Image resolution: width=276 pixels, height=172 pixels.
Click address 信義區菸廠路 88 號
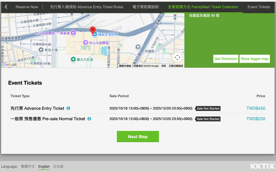[x=204, y=15]
